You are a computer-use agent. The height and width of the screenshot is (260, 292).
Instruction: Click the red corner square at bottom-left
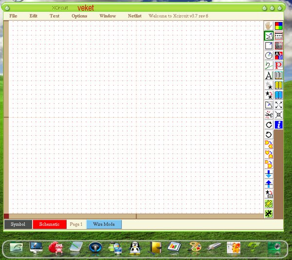[x=6, y=216]
